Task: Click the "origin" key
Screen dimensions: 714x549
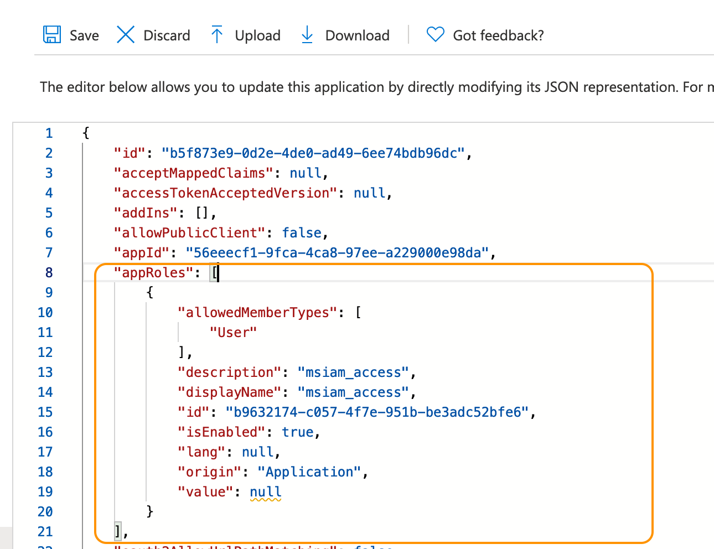Action: (210, 472)
